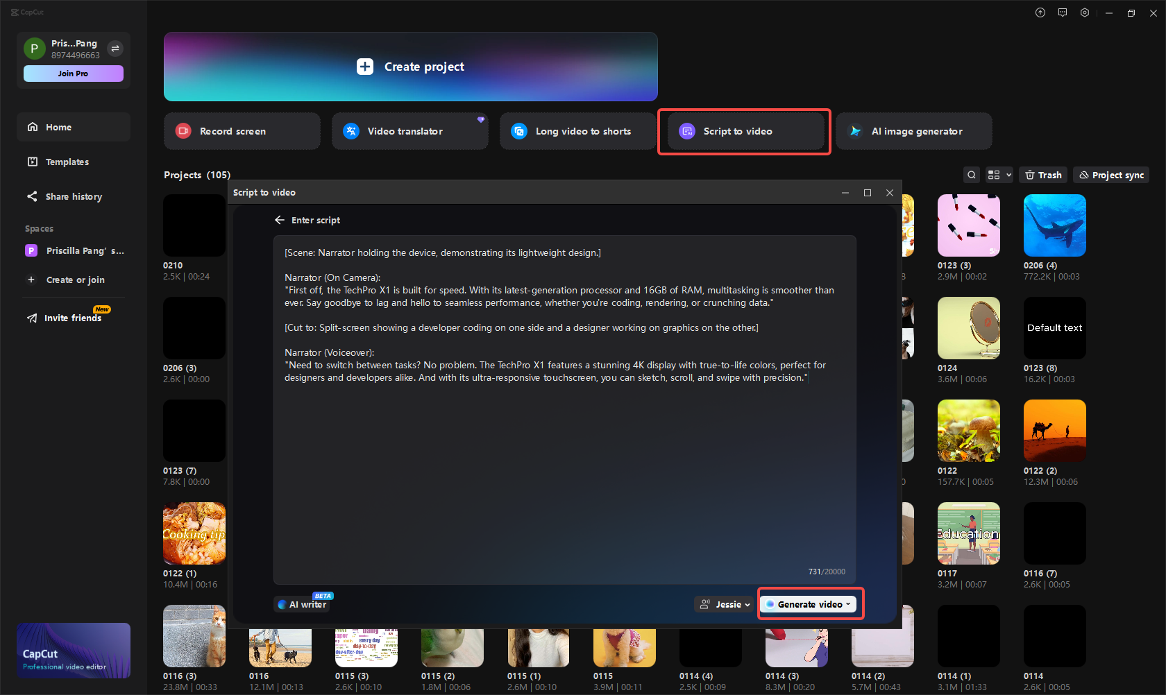Open the lipstick project 0123 (3)

coord(969,225)
